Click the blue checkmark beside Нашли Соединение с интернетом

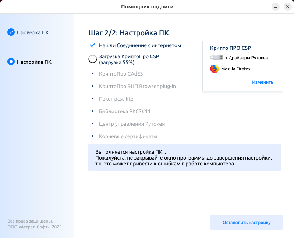pos(93,45)
